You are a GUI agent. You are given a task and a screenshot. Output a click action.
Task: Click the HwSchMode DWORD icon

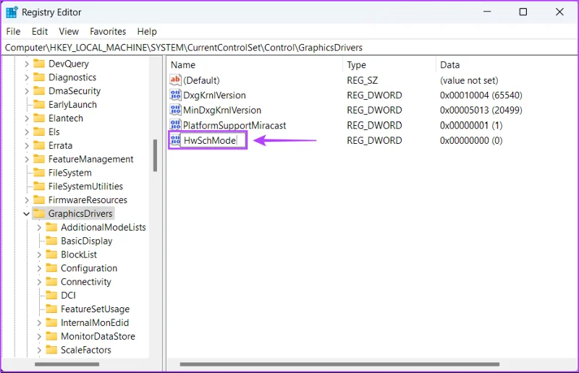click(x=175, y=140)
